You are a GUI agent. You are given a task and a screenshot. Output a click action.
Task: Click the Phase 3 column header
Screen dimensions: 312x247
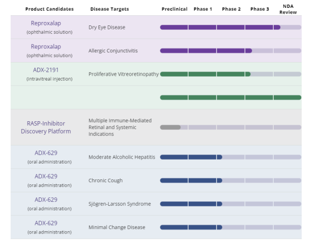(260, 9)
